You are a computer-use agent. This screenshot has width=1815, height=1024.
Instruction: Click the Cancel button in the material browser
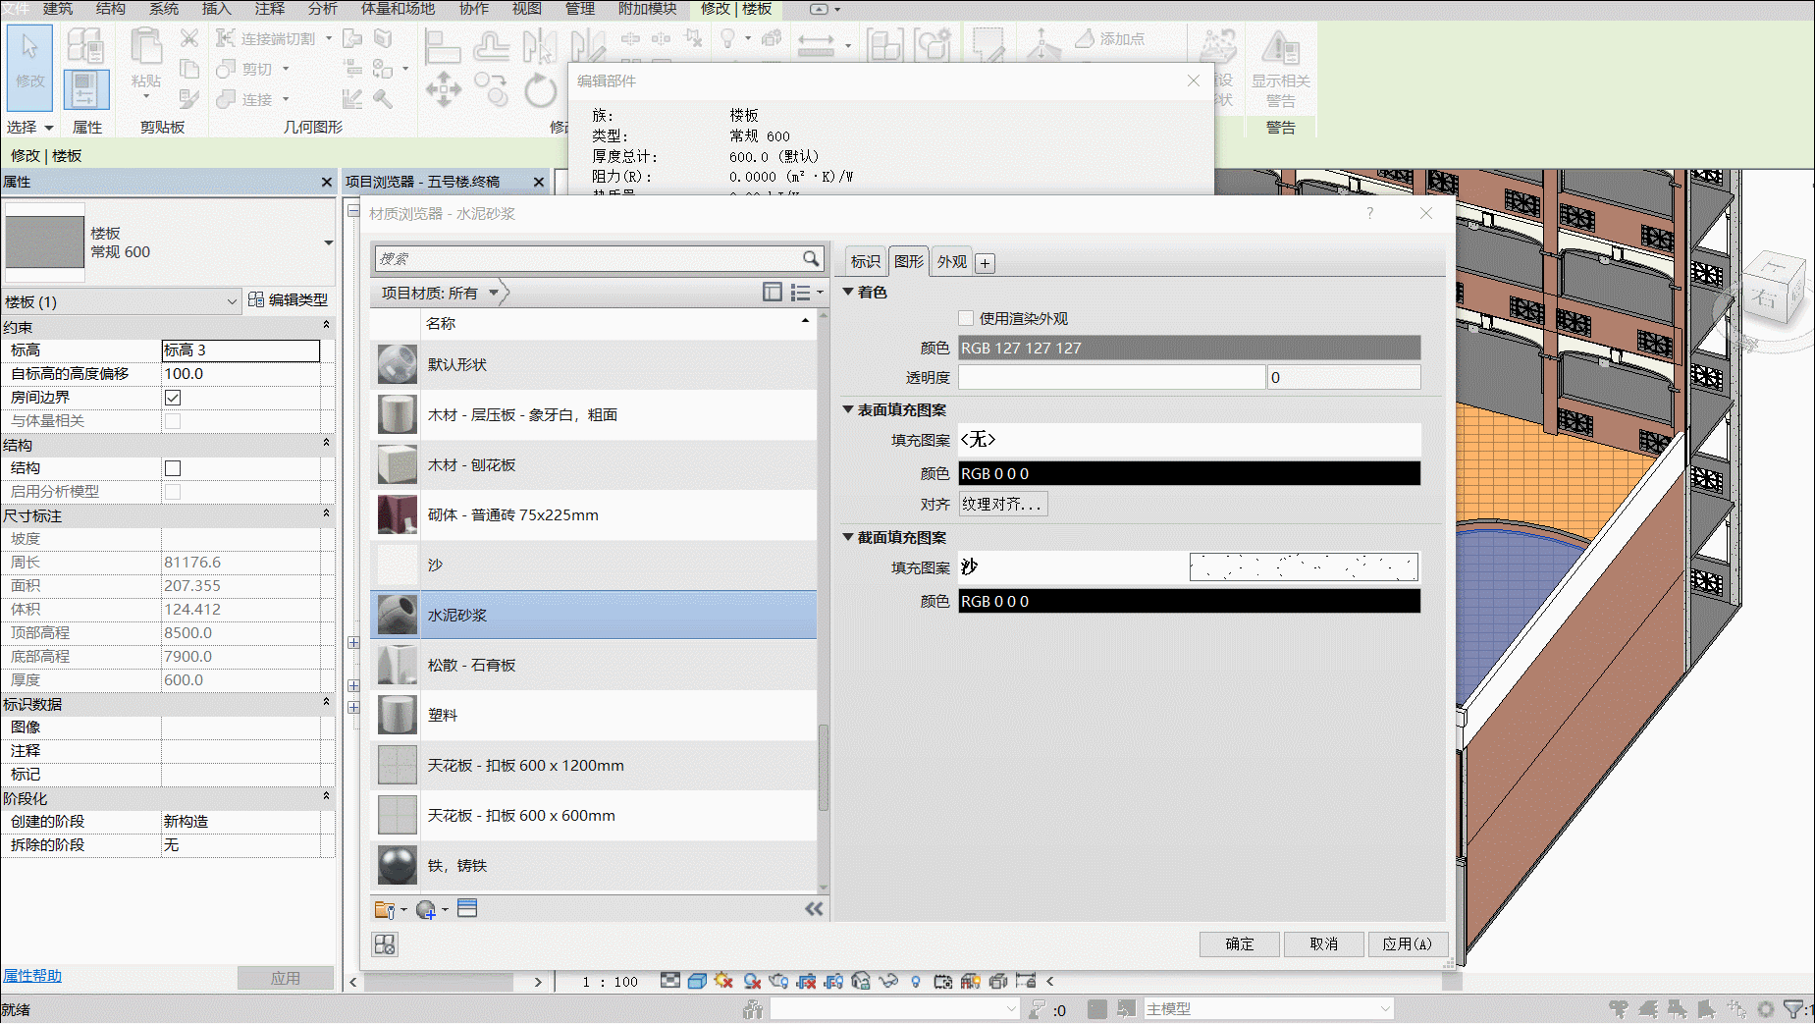click(1324, 943)
